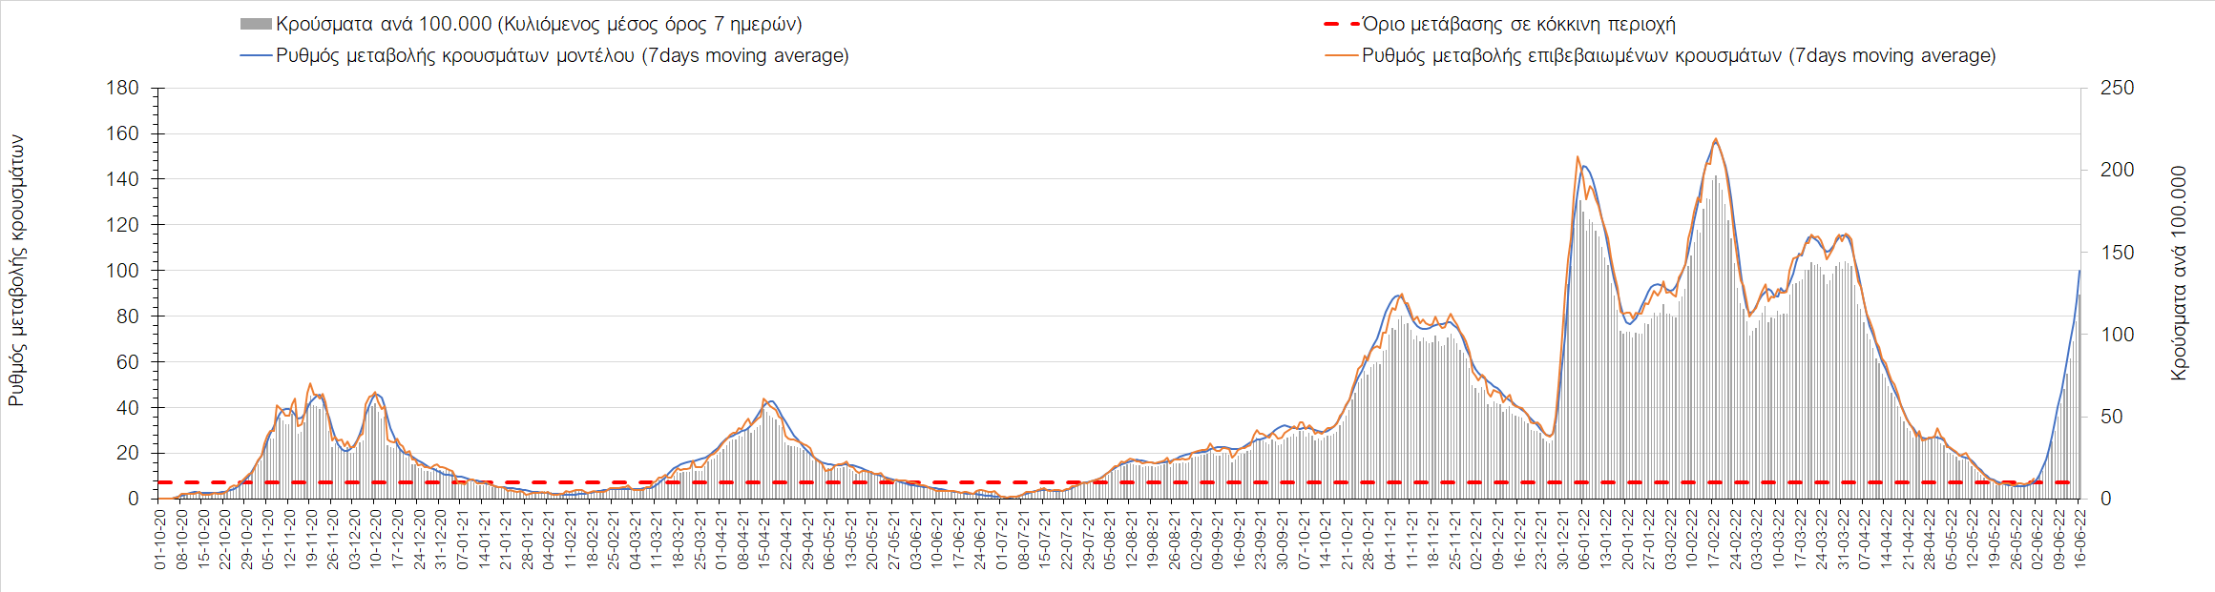Viewport: 2215px width, 592px height.
Task: Click the 15-04-21 date label
Action: (x=764, y=540)
